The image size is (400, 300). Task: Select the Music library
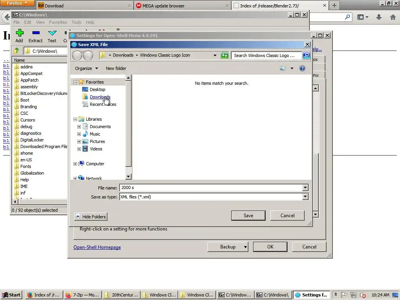pos(95,134)
